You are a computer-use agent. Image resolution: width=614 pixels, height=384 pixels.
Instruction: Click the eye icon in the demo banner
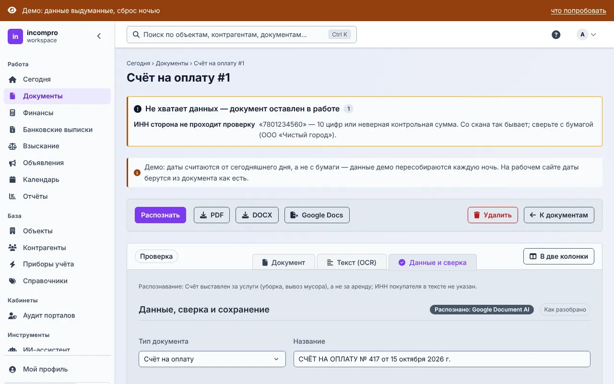coord(12,11)
